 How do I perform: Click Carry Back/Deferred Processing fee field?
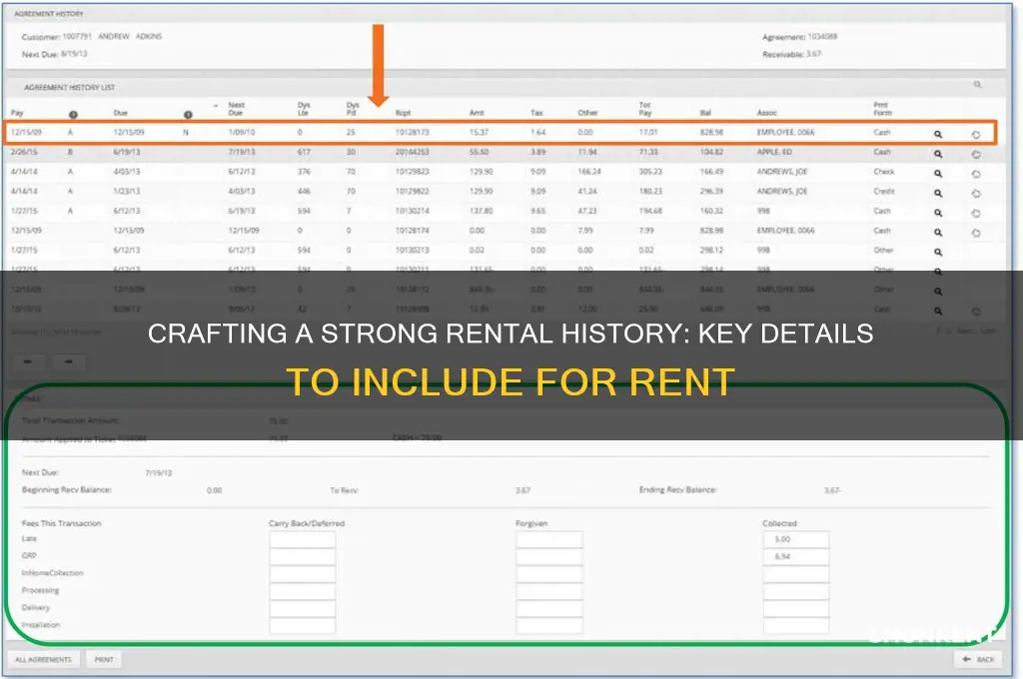point(302,591)
